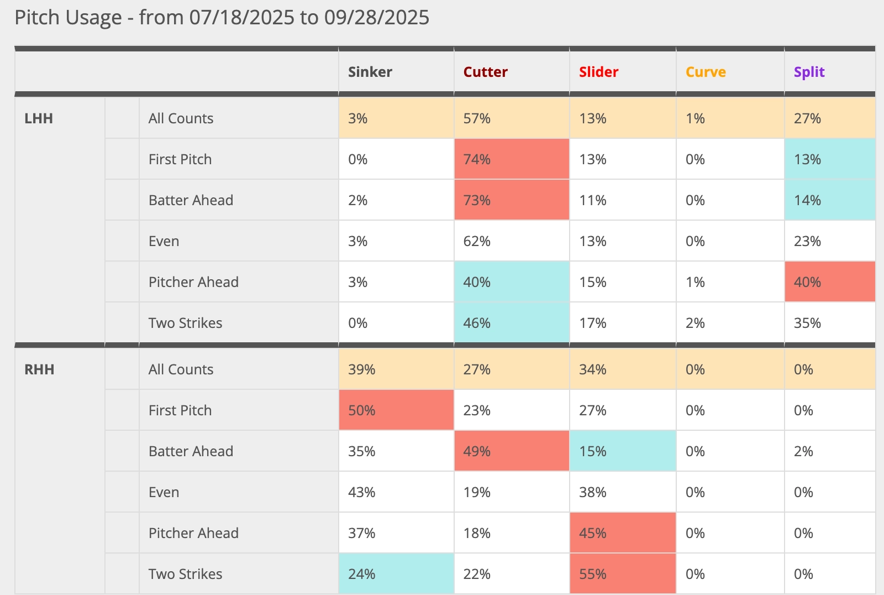Click the red 55% Slider cell
This screenshot has width=884, height=595.
pyautogui.click(x=622, y=574)
